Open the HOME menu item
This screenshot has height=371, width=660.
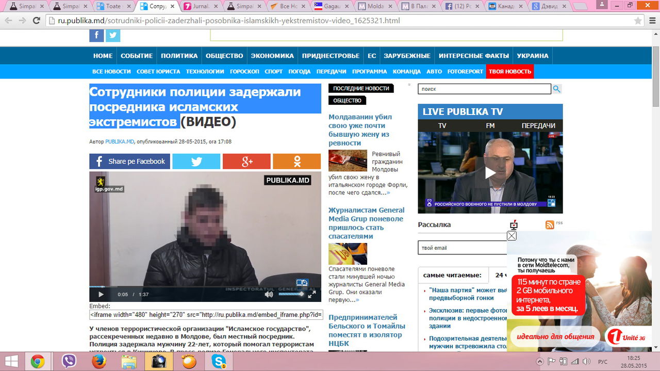coord(103,56)
